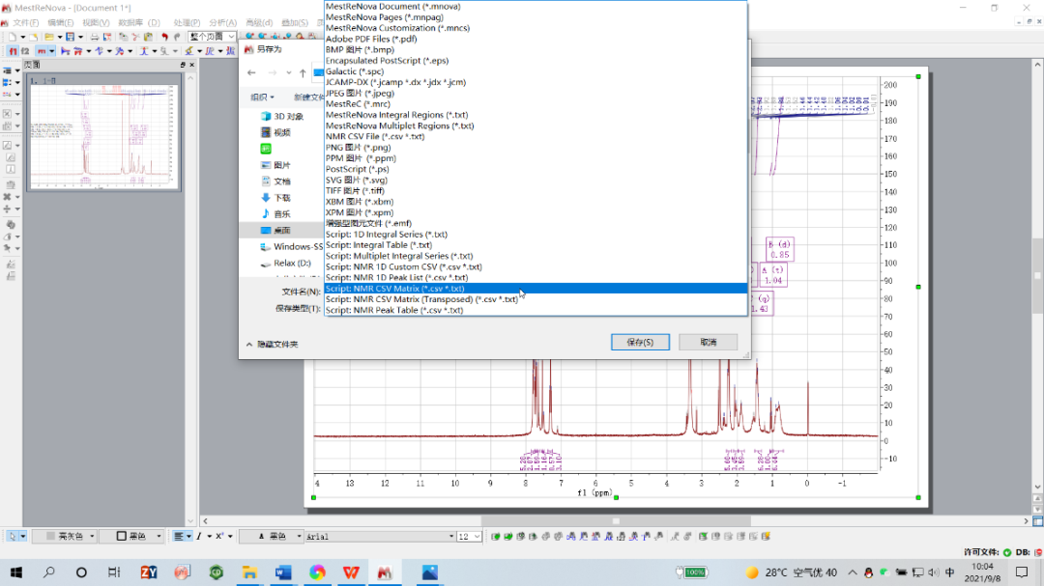
Task: Click the print icon in toolbar
Action: tap(95, 38)
